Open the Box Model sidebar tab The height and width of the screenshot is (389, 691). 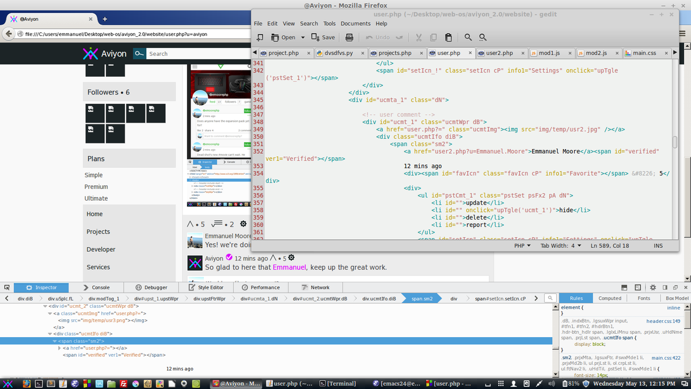[x=677, y=298]
